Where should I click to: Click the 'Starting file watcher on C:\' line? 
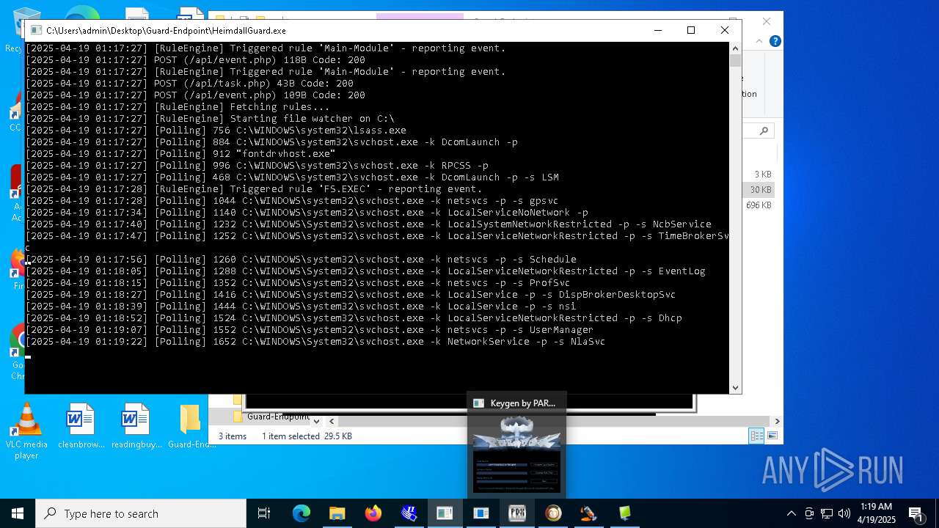(x=210, y=118)
